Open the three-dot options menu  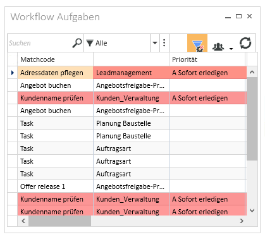164,43
